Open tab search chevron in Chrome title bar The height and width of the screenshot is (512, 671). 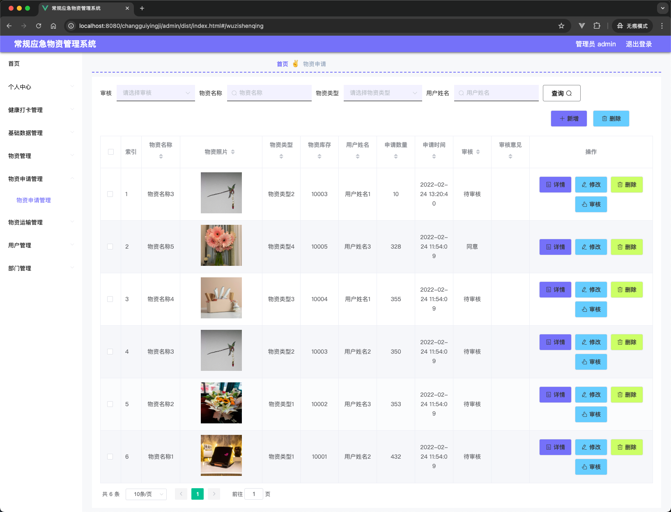[x=663, y=8]
